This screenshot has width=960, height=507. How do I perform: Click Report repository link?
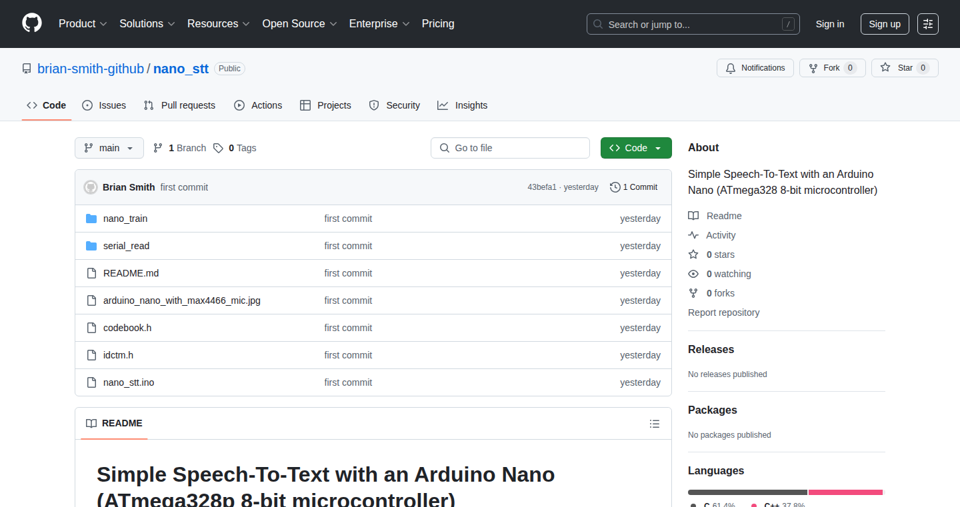coord(724,312)
